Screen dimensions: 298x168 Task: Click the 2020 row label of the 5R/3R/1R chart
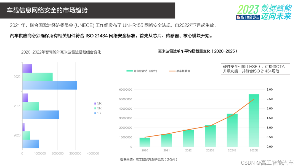tap(17, 135)
